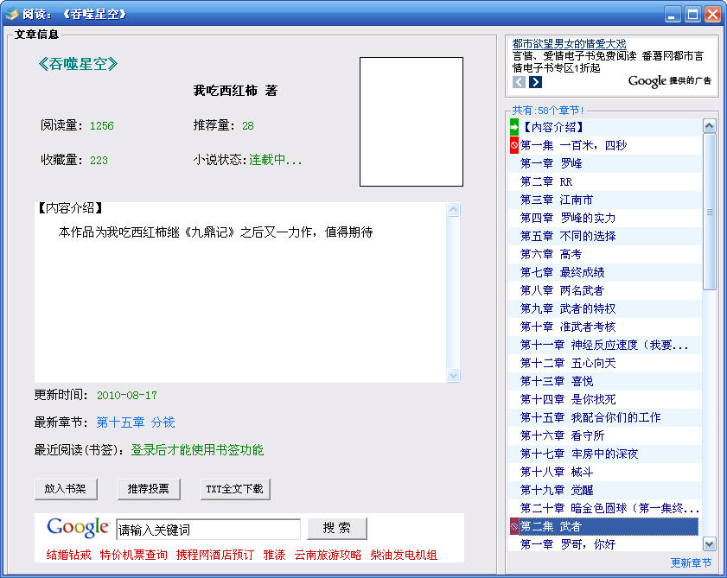Viewport: 727px width, 578px height.
Task: Click previous ad arrow in Google ad box
Action: (x=519, y=82)
